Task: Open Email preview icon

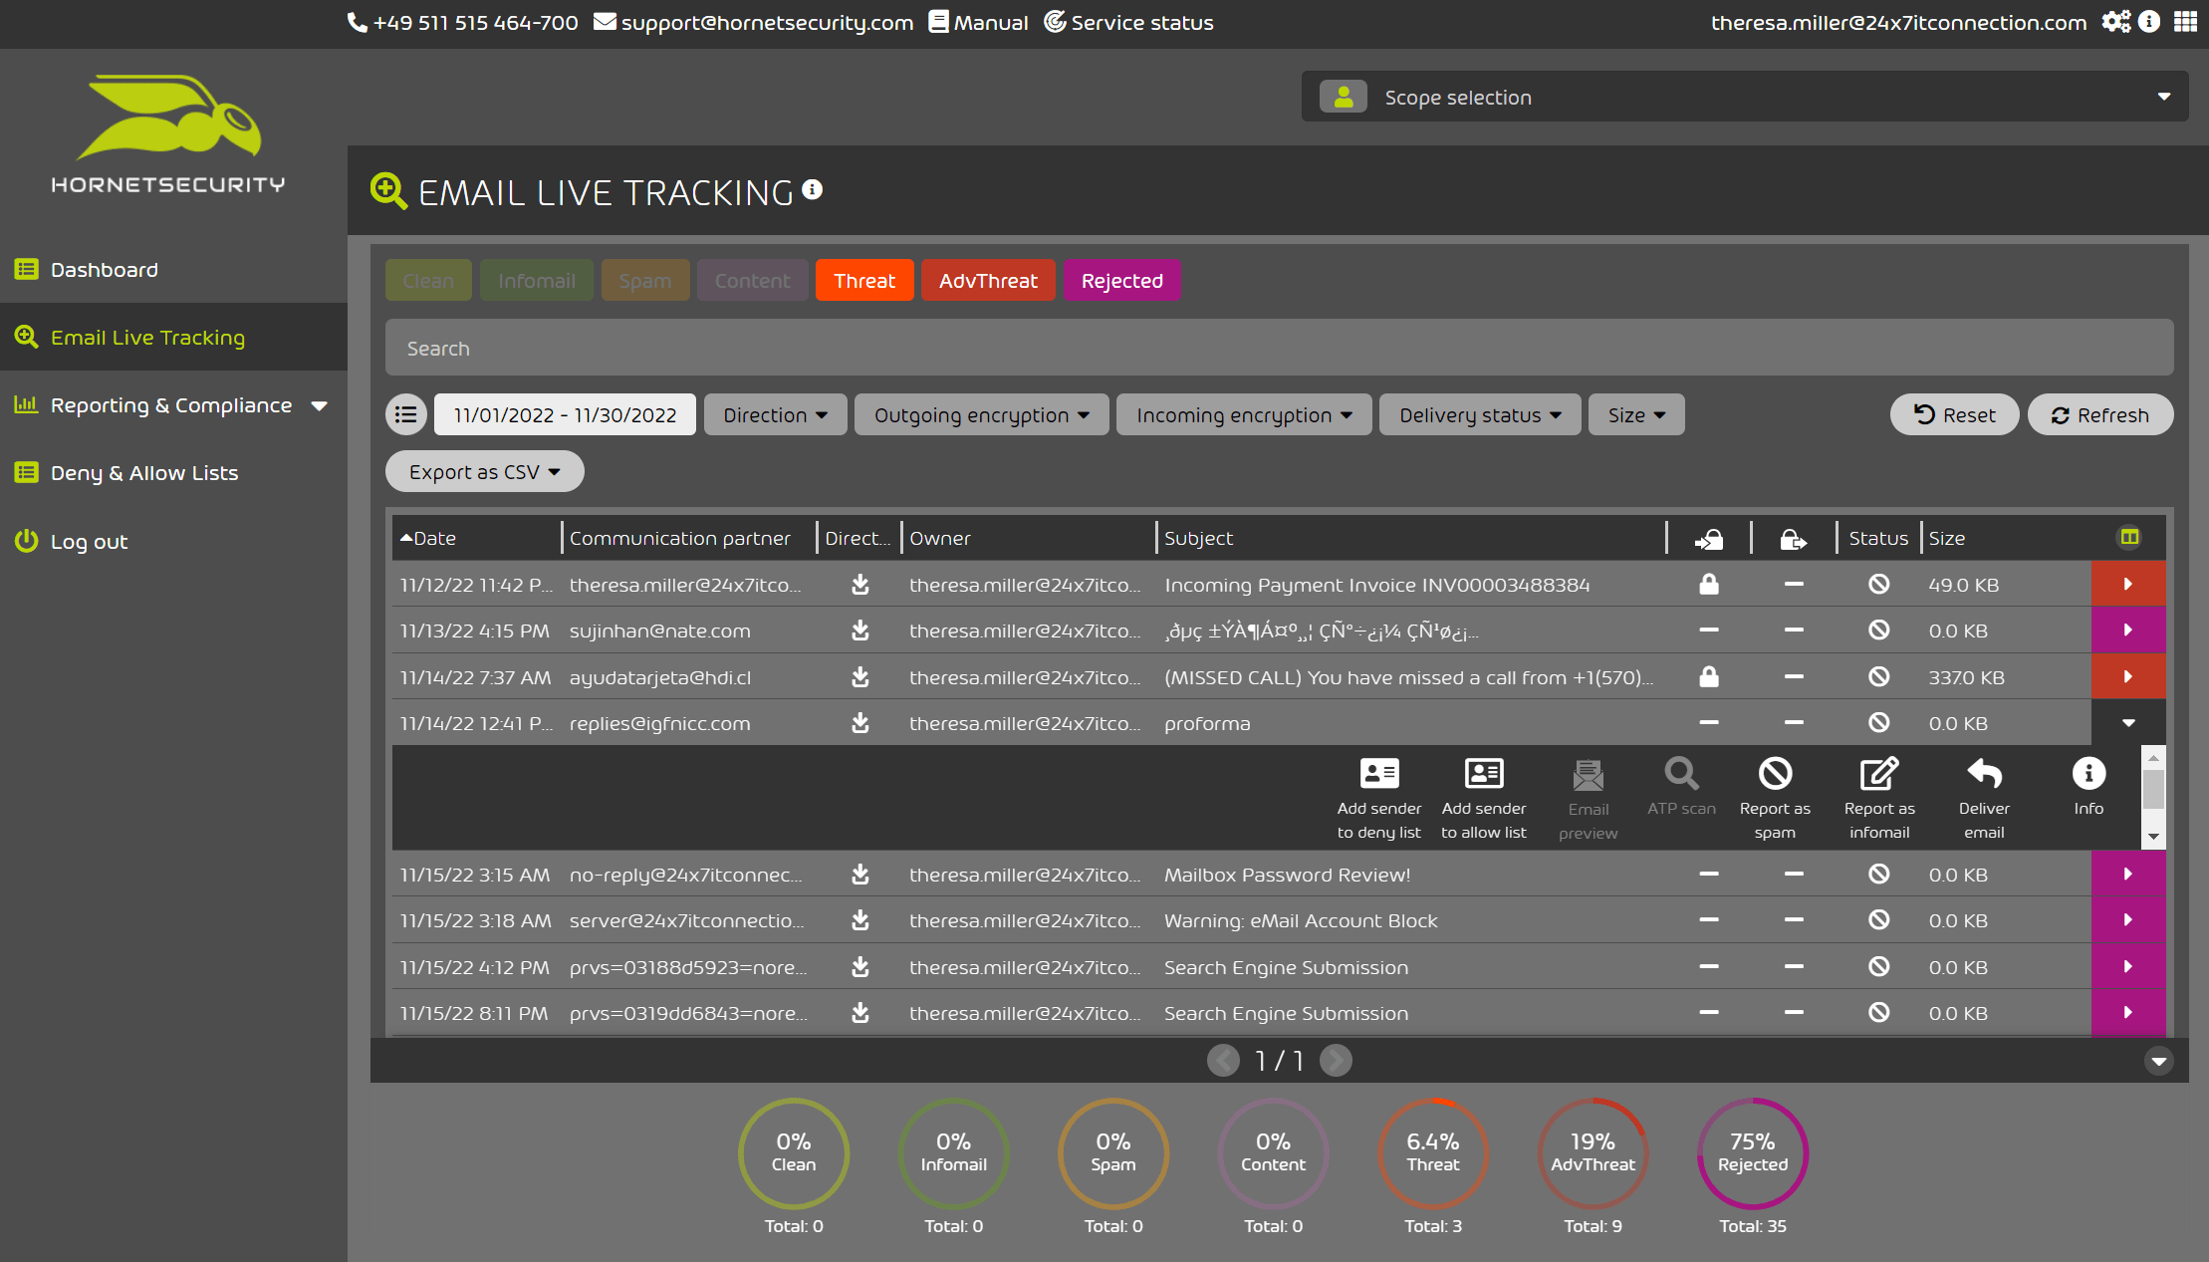Action: coord(1588,775)
